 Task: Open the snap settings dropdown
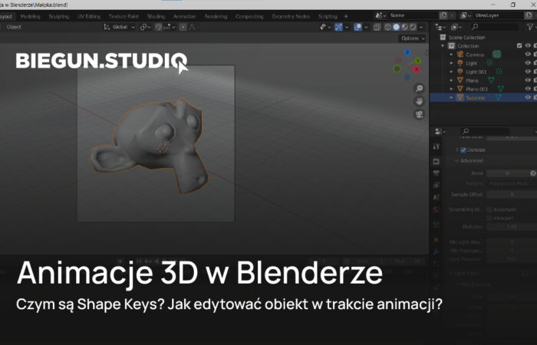(170, 27)
